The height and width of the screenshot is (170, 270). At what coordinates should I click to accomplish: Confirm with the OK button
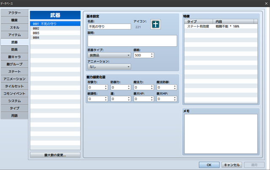(x=209, y=165)
